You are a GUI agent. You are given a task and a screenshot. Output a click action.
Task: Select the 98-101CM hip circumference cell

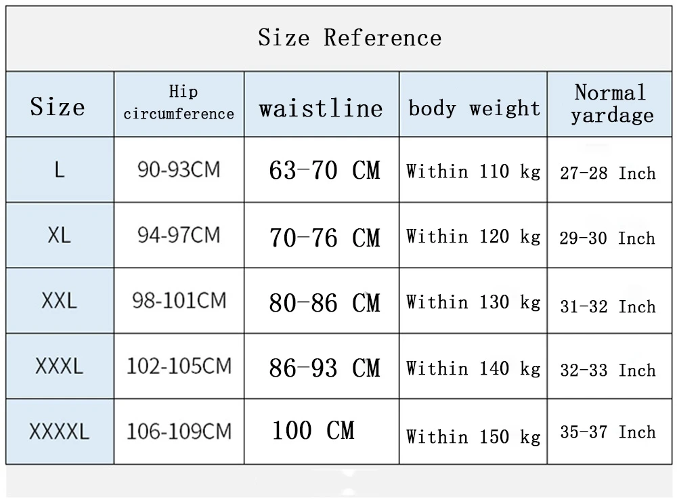click(x=179, y=300)
